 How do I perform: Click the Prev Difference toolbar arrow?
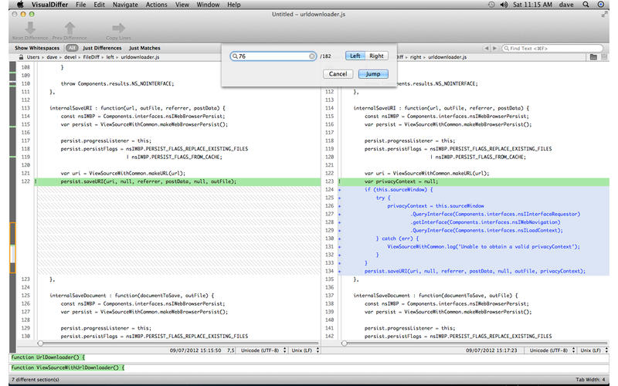70,27
